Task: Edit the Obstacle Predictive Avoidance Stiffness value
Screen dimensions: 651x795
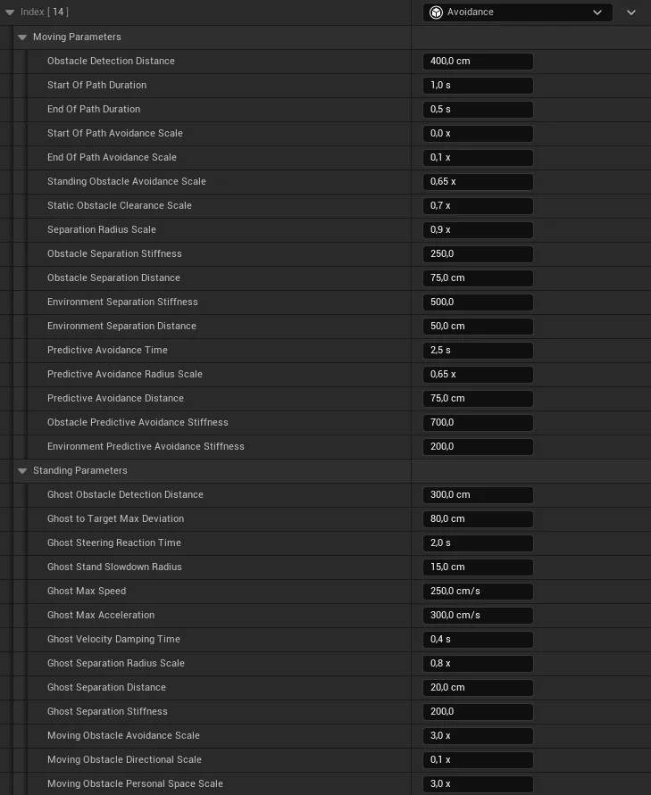Action: 477,423
